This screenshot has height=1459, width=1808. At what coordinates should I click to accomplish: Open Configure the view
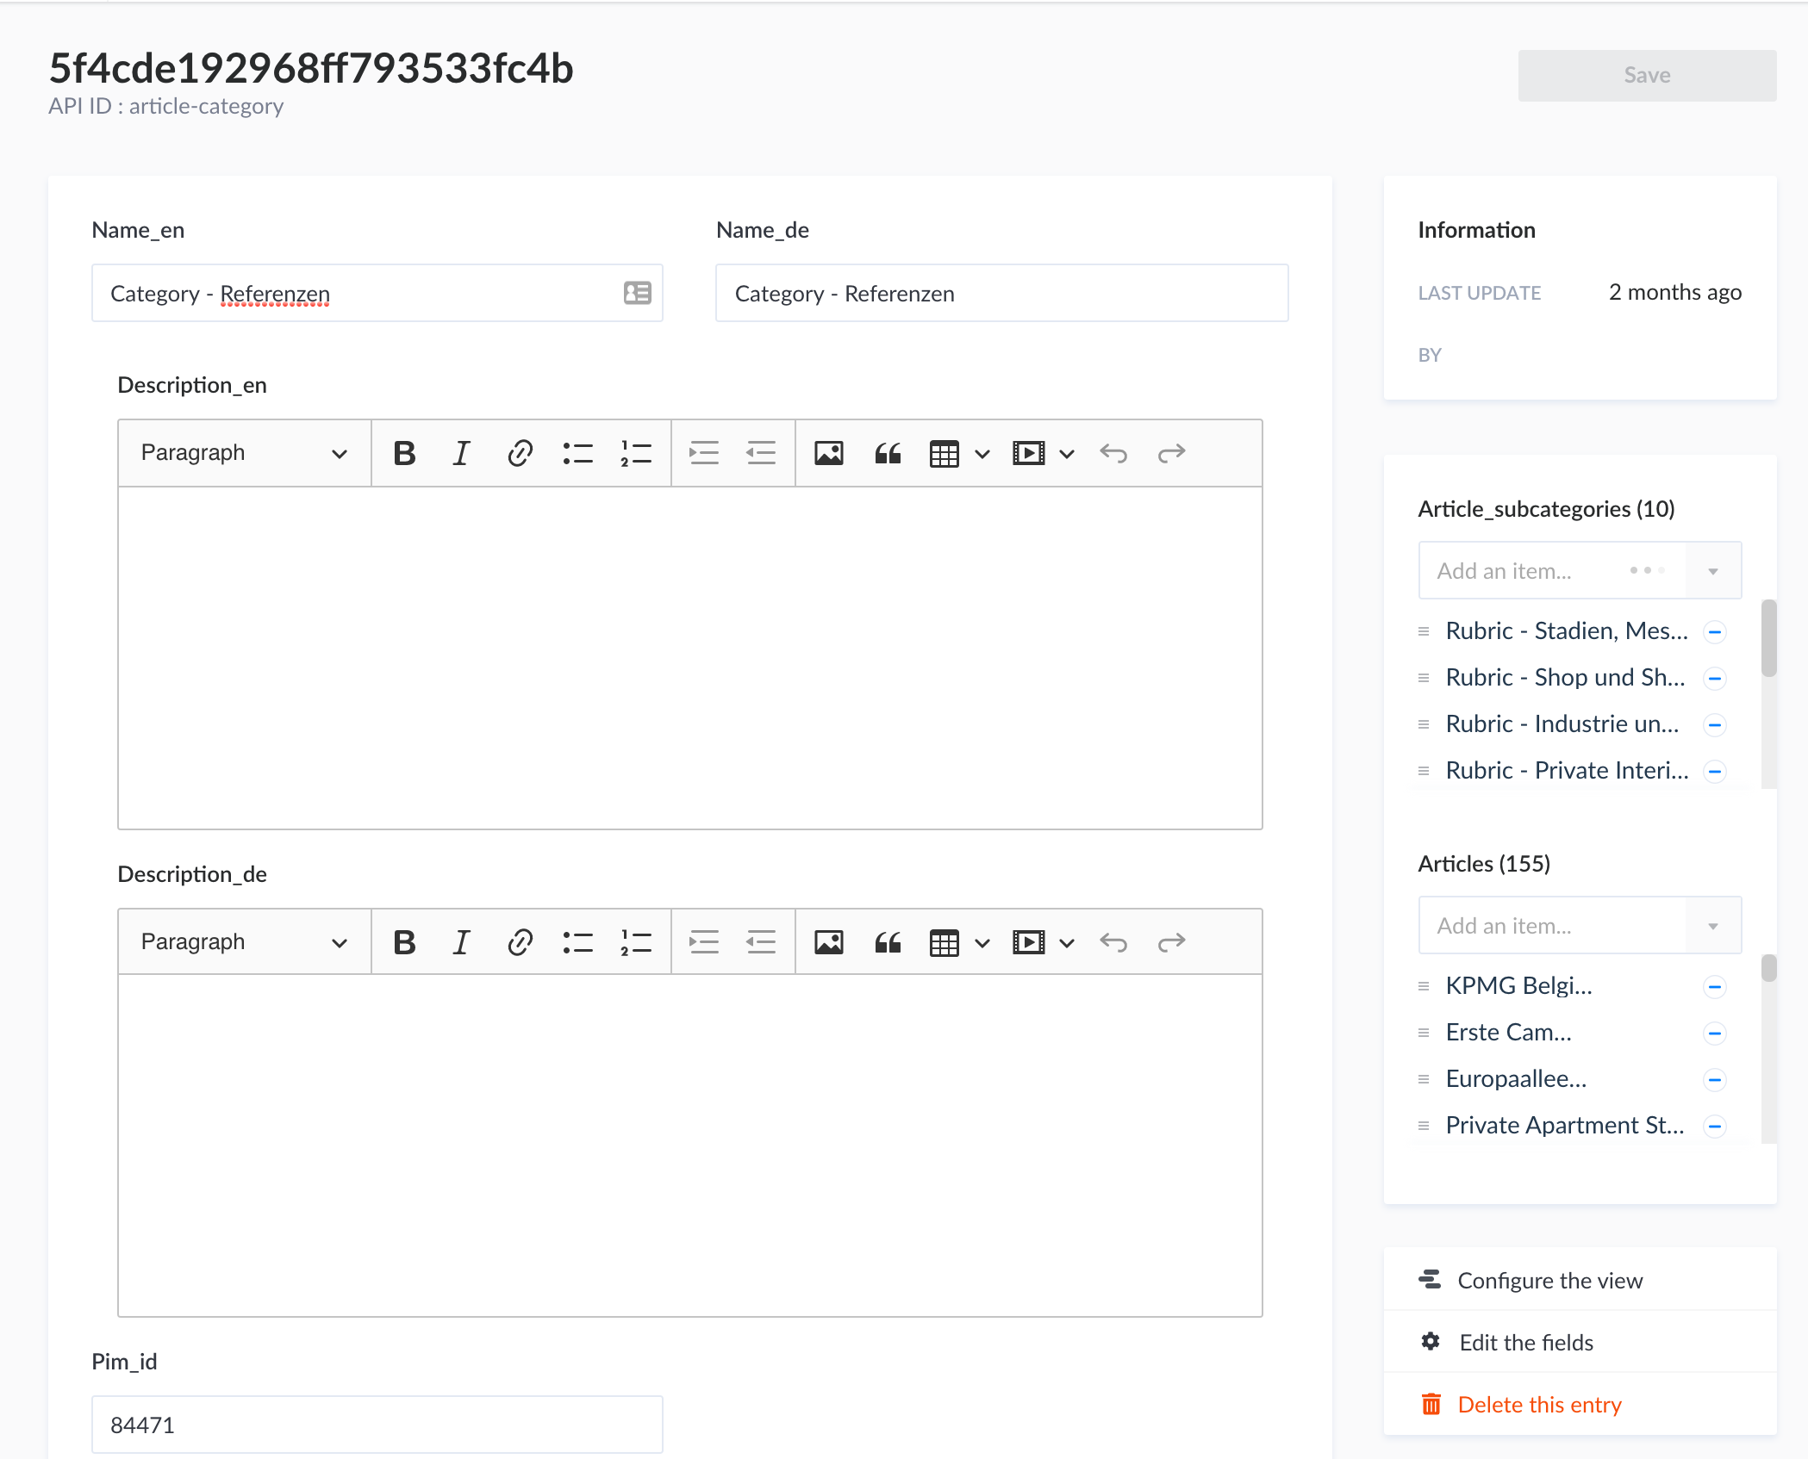1549,1280
